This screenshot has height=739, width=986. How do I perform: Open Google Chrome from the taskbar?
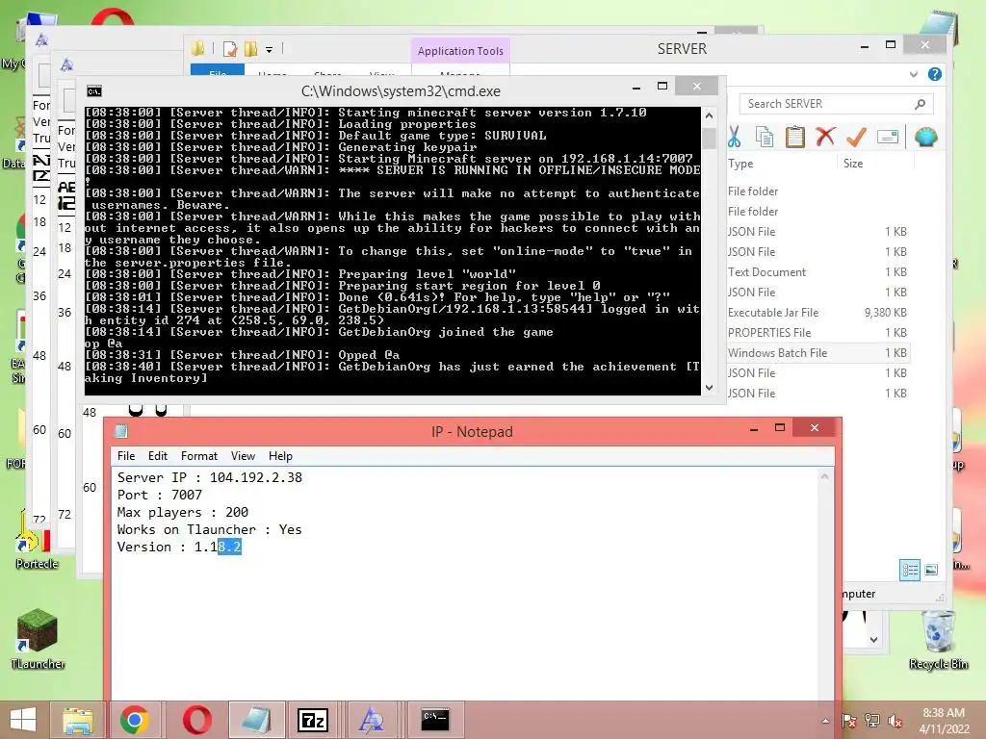click(135, 720)
